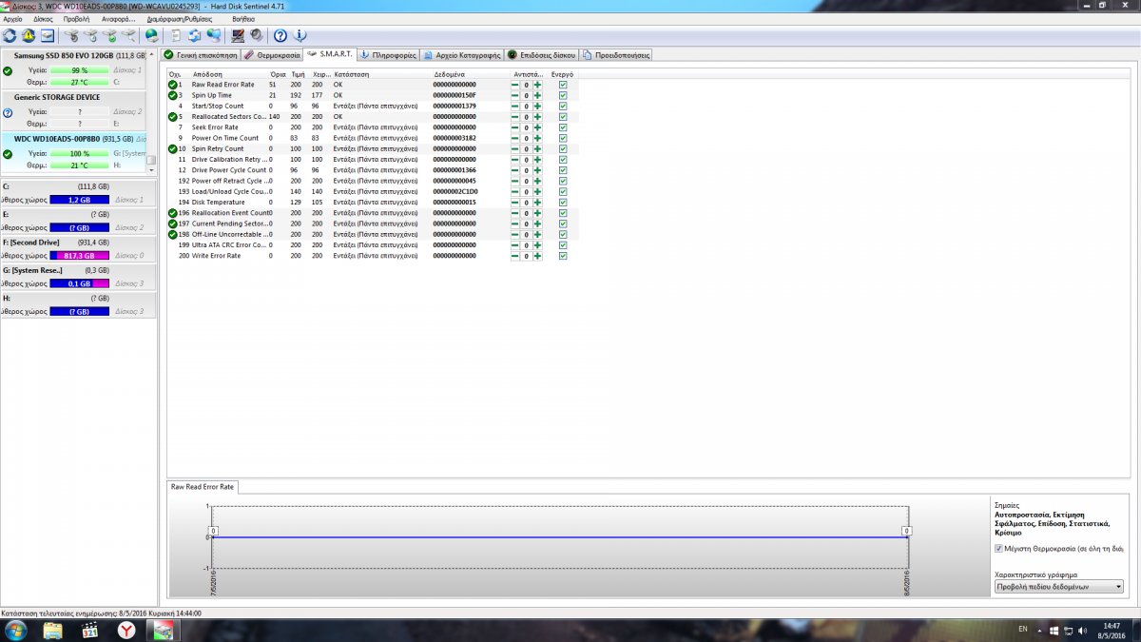Image resolution: width=1141 pixels, height=642 pixels.
Task: Click the question mark icon for Generic STORAGE DEVICE
Action: (8, 112)
